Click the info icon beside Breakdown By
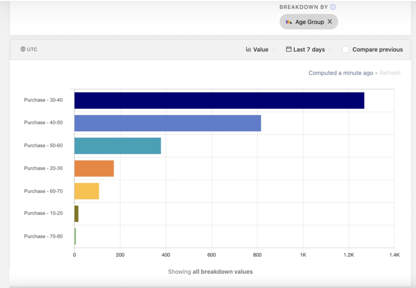The width and height of the screenshot is (416, 288). [x=333, y=7]
